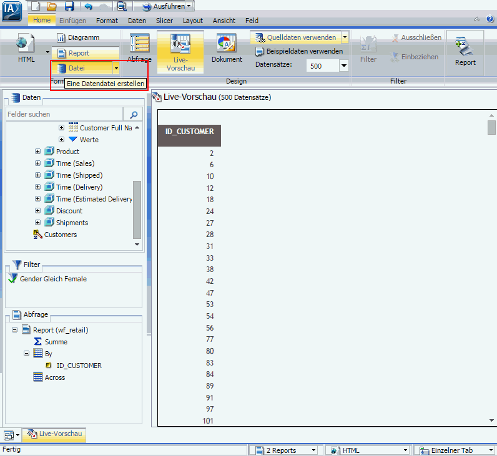Select Gender Gleich Female filter
Image resolution: width=497 pixels, height=456 pixels.
53,279
